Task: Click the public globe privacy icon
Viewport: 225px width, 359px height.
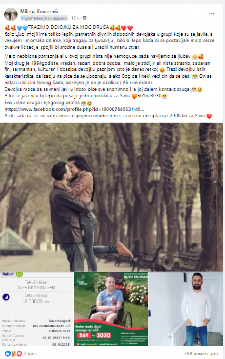Action: click(85, 18)
